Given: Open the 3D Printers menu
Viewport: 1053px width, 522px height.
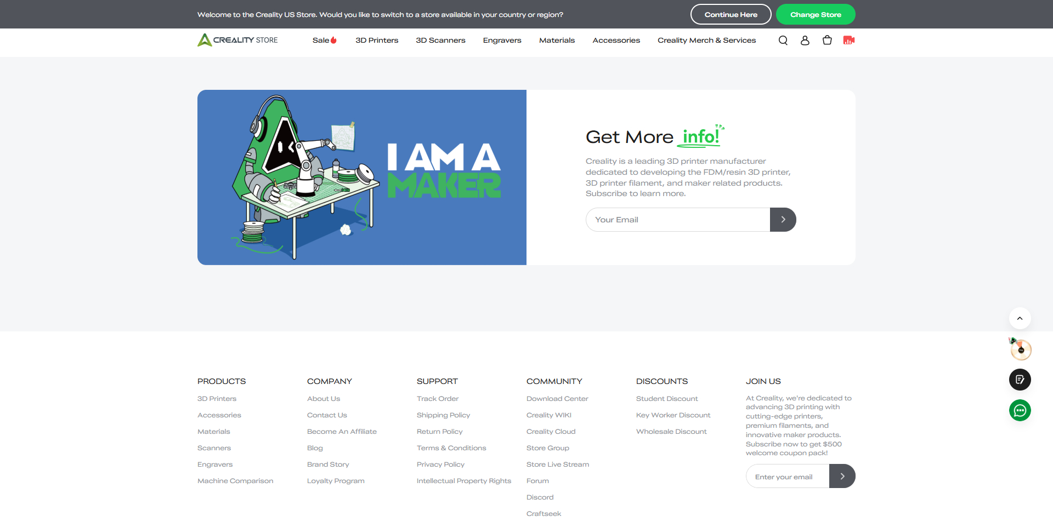Looking at the screenshot, I should [x=377, y=40].
